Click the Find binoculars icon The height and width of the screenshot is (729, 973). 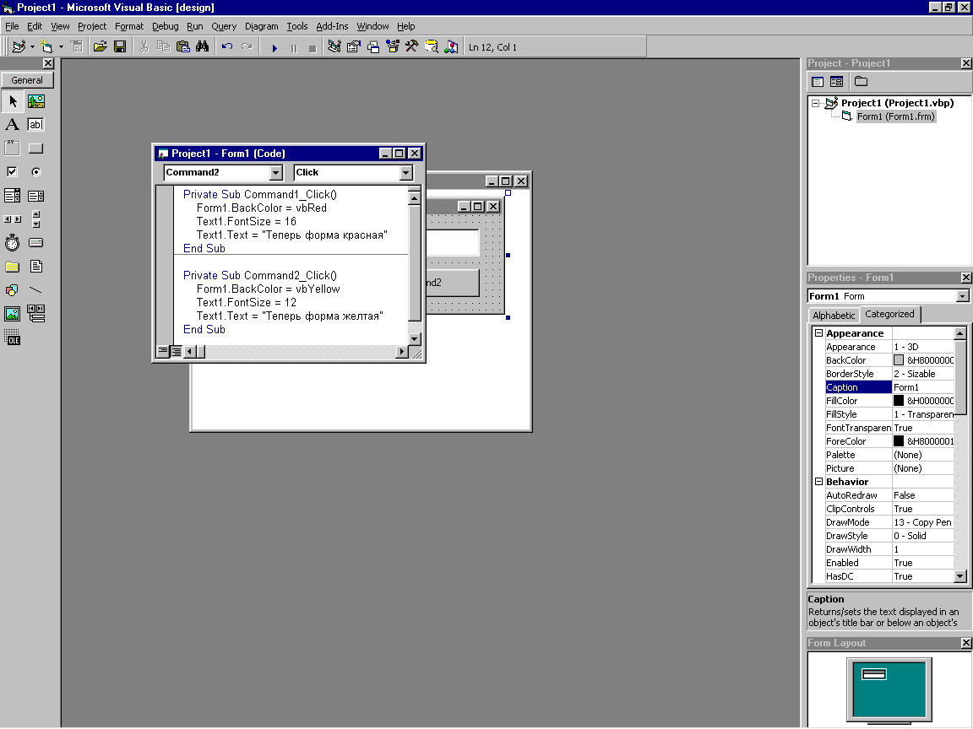203,46
